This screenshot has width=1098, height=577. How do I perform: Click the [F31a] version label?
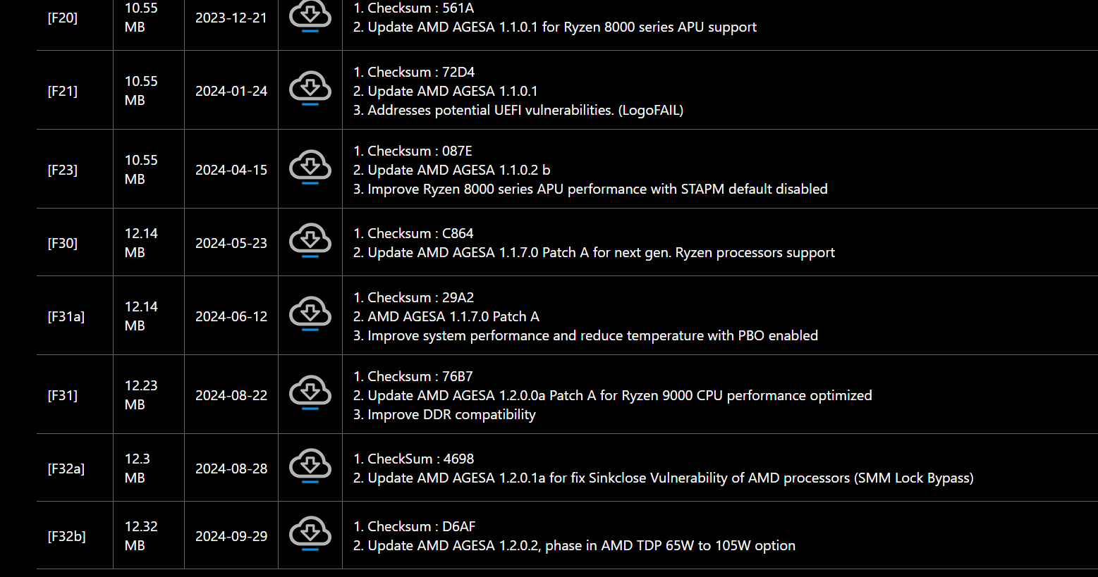point(66,316)
